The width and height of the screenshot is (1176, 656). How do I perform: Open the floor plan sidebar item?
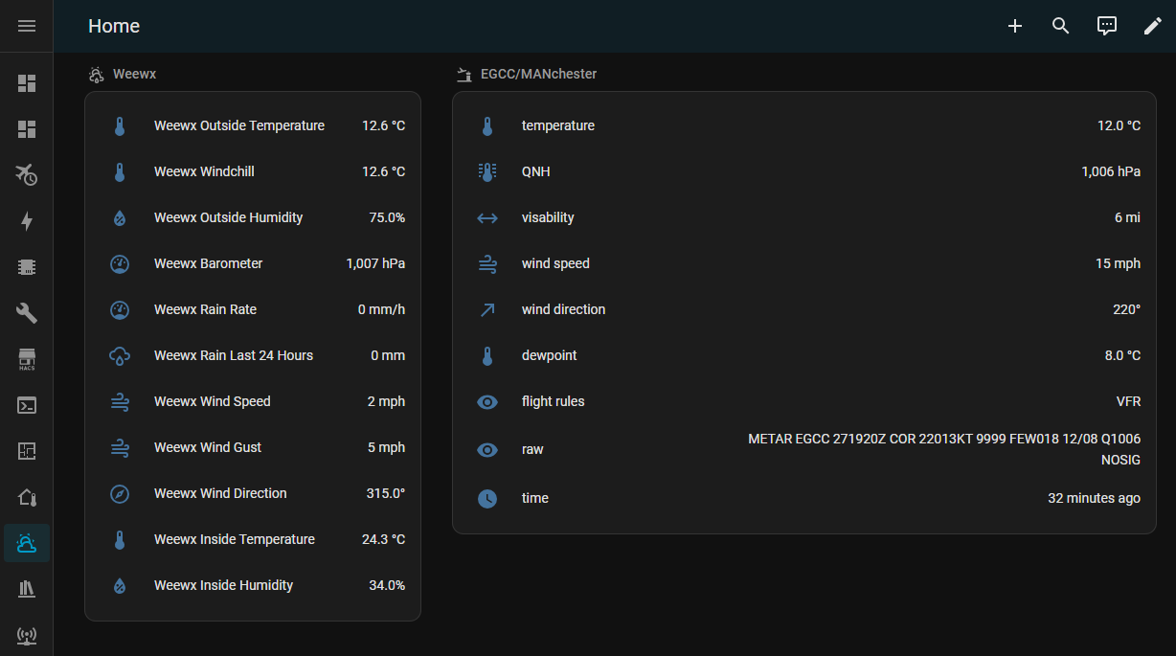[27, 451]
